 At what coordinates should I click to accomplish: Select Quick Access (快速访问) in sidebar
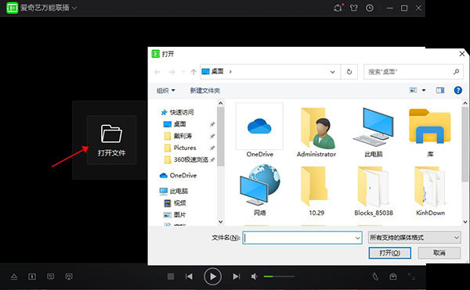(x=177, y=112)
